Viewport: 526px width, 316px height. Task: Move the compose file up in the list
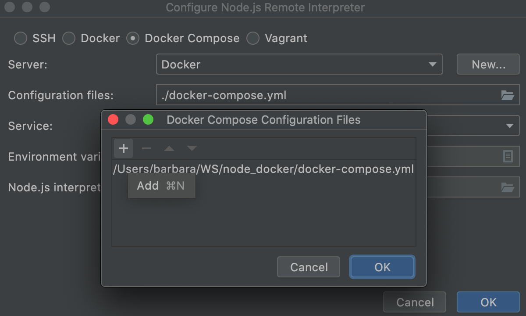169,148
